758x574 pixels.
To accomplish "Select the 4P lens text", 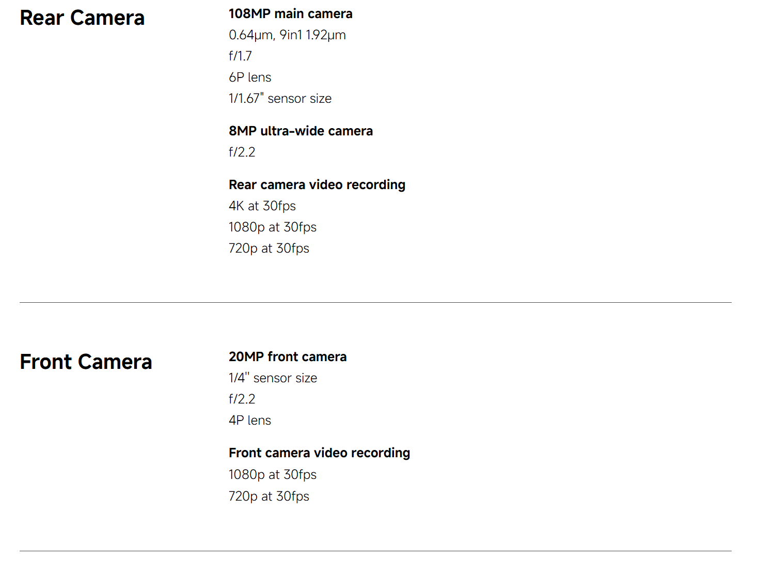I will pyautogui.click(x=250, y=421).
